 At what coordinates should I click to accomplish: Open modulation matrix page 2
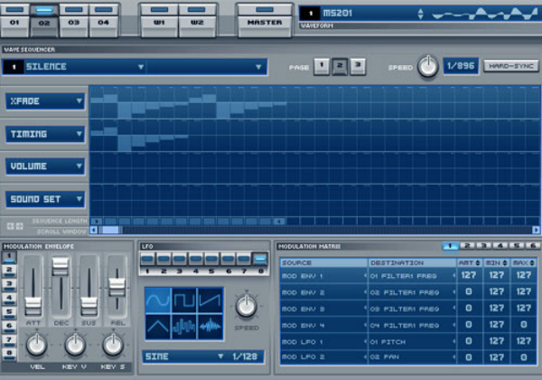point(467,246)
